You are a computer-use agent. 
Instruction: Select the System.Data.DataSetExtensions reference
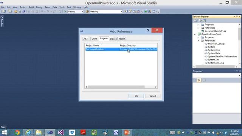222,57
